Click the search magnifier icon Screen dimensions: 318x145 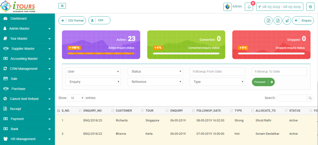pyautogui.click(x=310, y=98)
